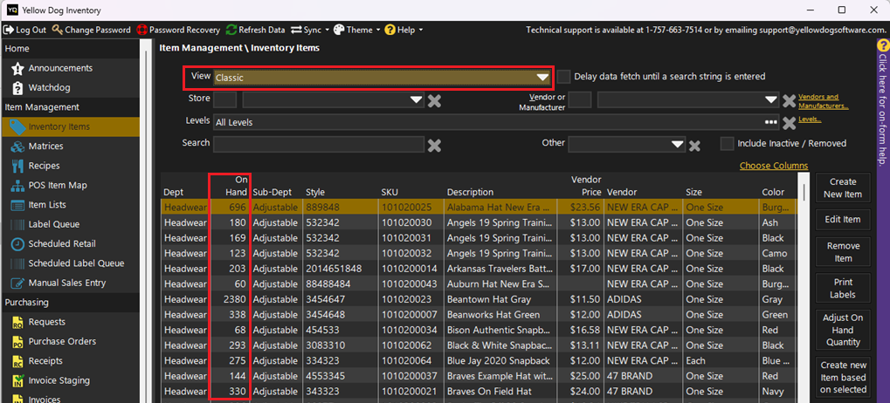Clear the Store filter with X icon
Image resolution: width=890 pixels, height=403 pixels.
[x=434, y=100]
